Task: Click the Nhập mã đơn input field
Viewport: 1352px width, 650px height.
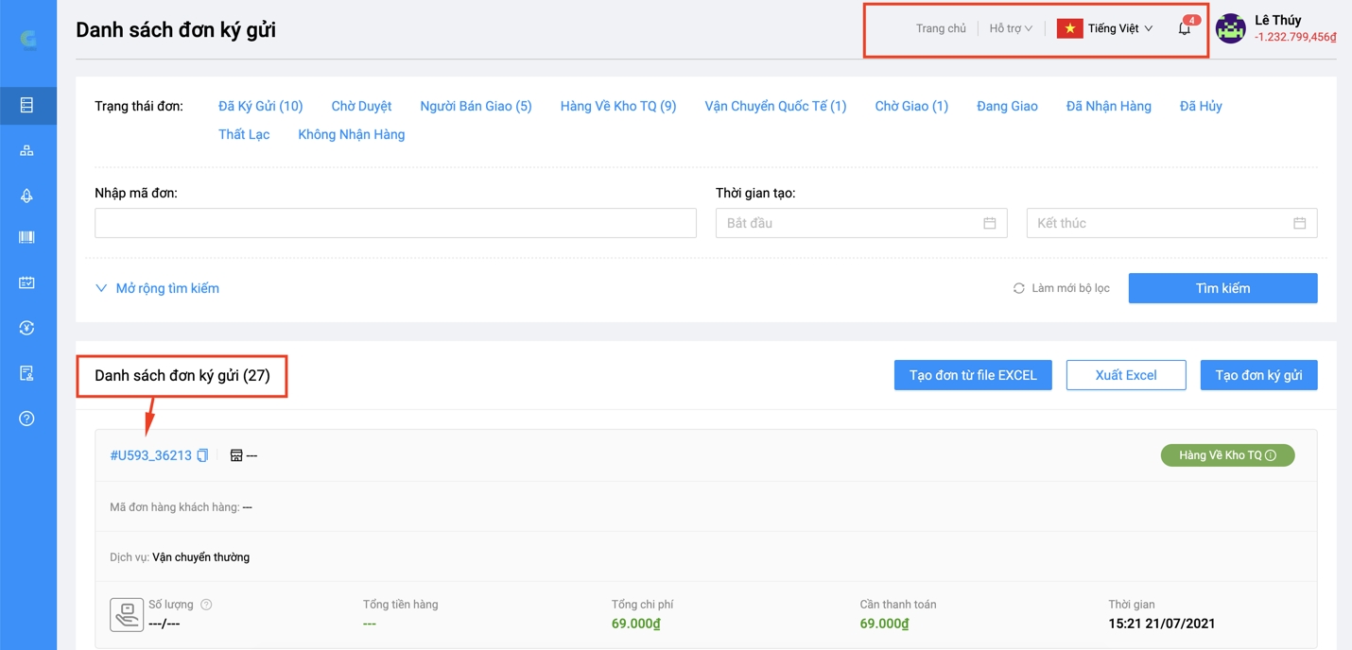Action: [x=395, y=223]
